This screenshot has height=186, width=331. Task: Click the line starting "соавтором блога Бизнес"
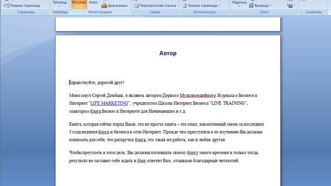(x=128, y=111)
